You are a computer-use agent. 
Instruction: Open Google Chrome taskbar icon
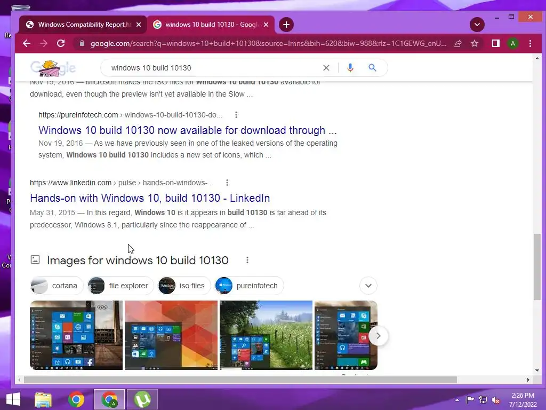point(76,399)
